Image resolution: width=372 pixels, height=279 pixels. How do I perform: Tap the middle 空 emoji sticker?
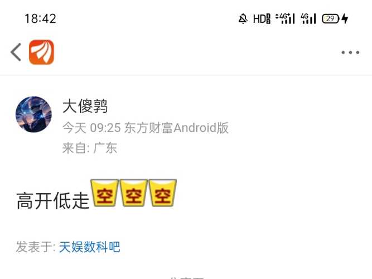(133, 193)
